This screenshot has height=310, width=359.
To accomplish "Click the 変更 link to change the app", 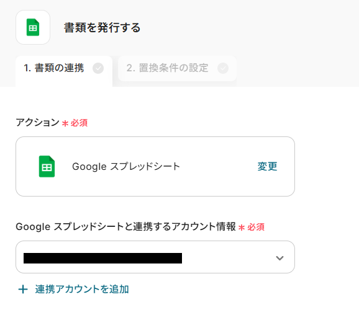I will pyautogui.click(x=267, y=166).
